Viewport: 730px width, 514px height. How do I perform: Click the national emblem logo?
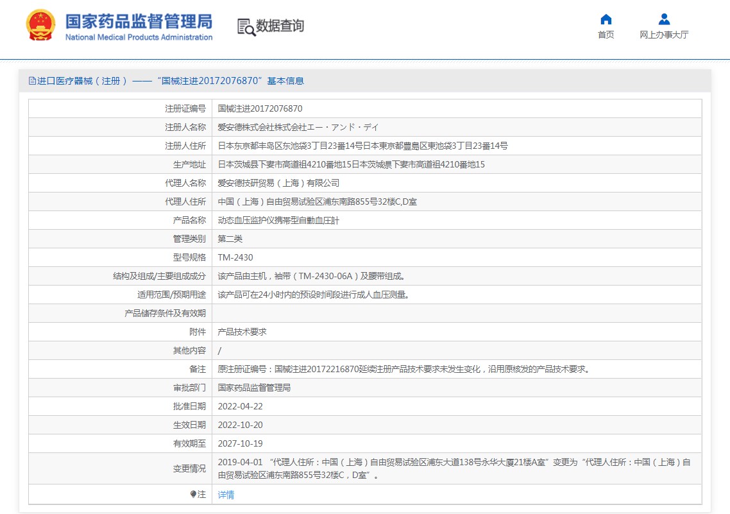(40, 26)
